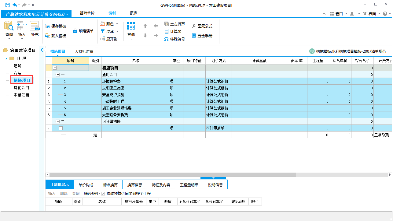Screen dimensions: 393x221
Task: Open the 工程量明细 bottom tab
Action: (x=189, y=185)
